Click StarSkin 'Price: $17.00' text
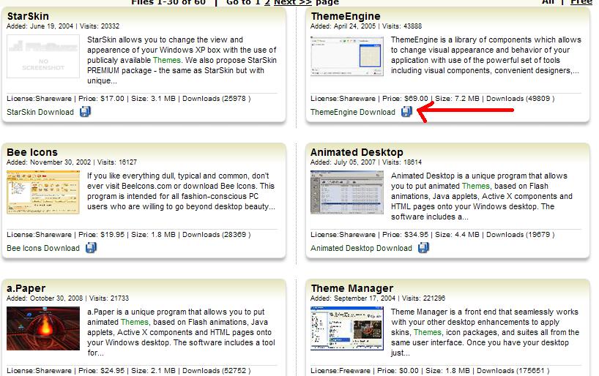The height and width of the screenshot is (376, 599). pos(101,99)
